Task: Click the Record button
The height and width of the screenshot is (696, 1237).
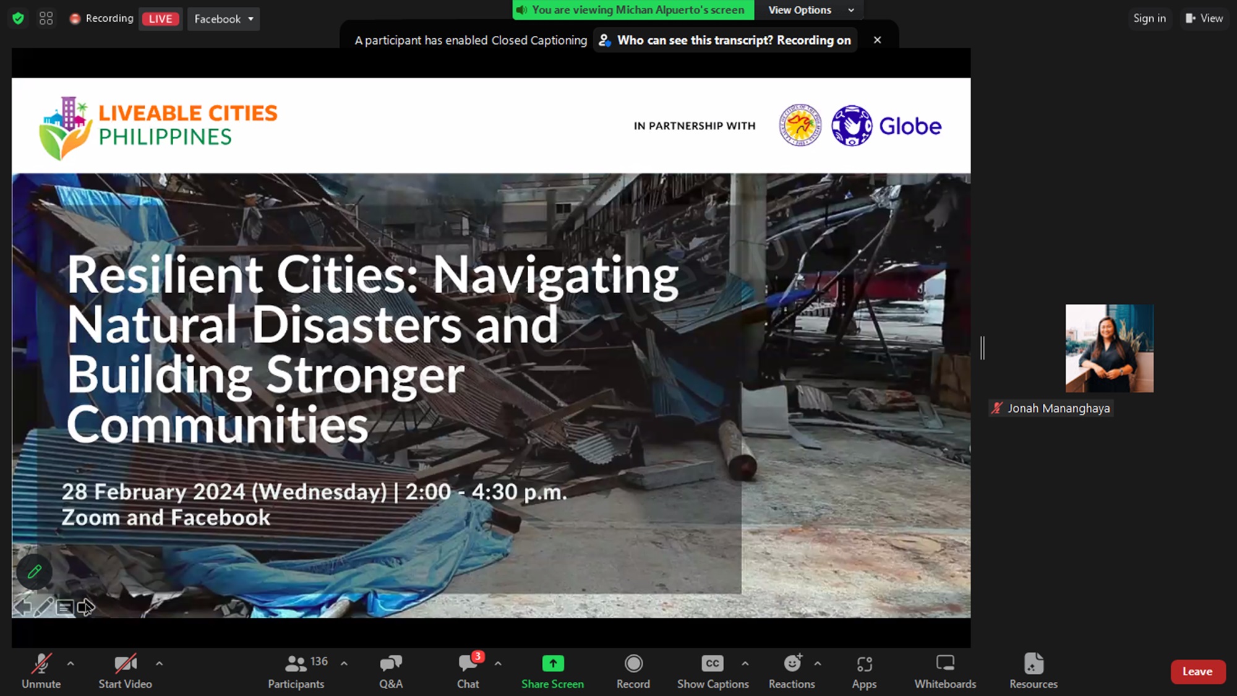Action: (633, 671)
